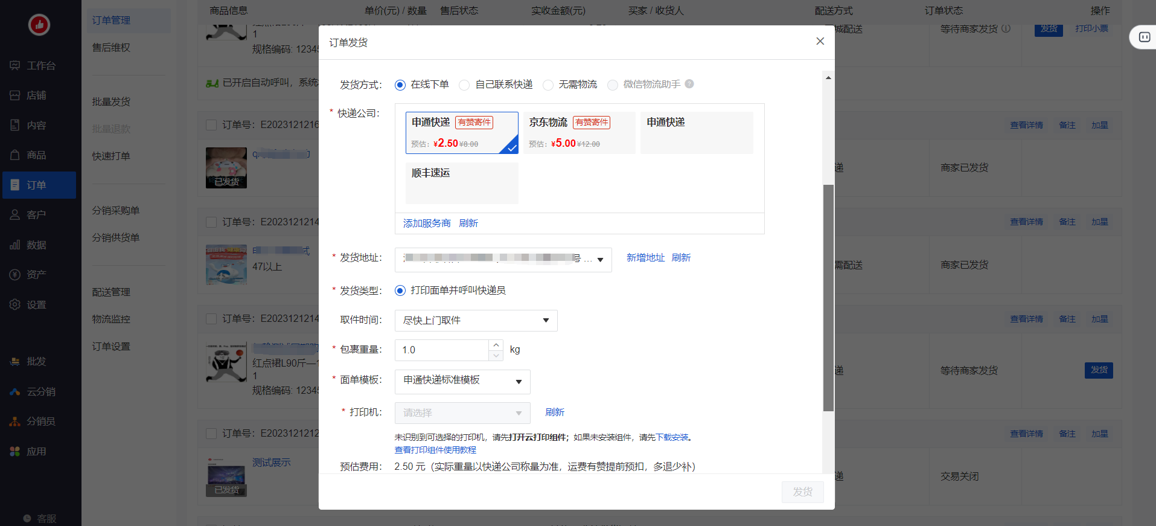Check the E2023121214 order checkbox above 红点裙 item
1156x526 pixels.
211,318
